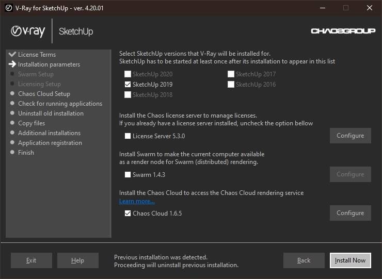Click 'Previous installation was detected.' message
Screen dimensions: 382x279
(x=161, y=257)
